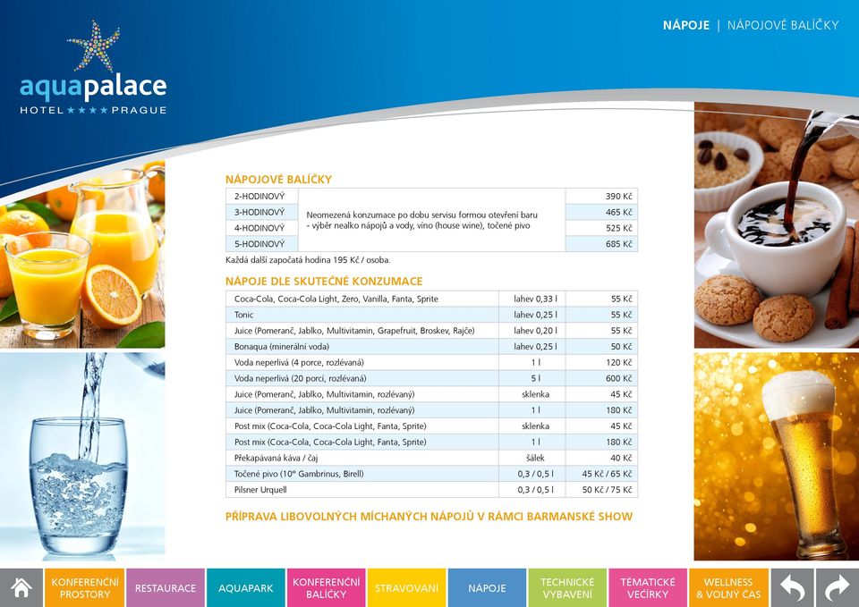Click the barmanské show heading text
This screenshot has width=859, height=607.
[x=429, y=517]
